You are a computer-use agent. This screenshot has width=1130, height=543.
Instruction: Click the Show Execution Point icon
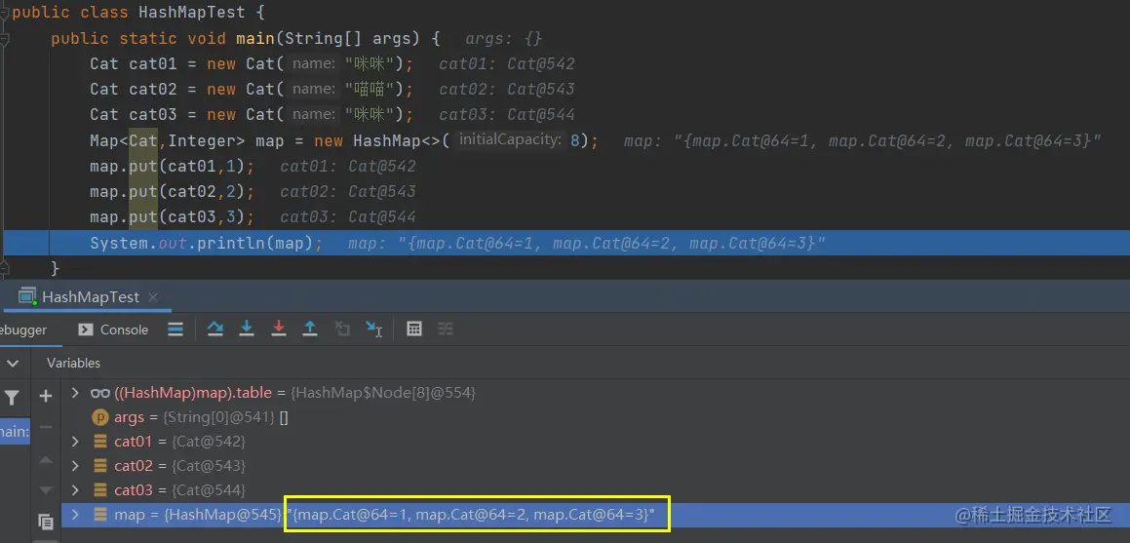click(x=175, y=330)
